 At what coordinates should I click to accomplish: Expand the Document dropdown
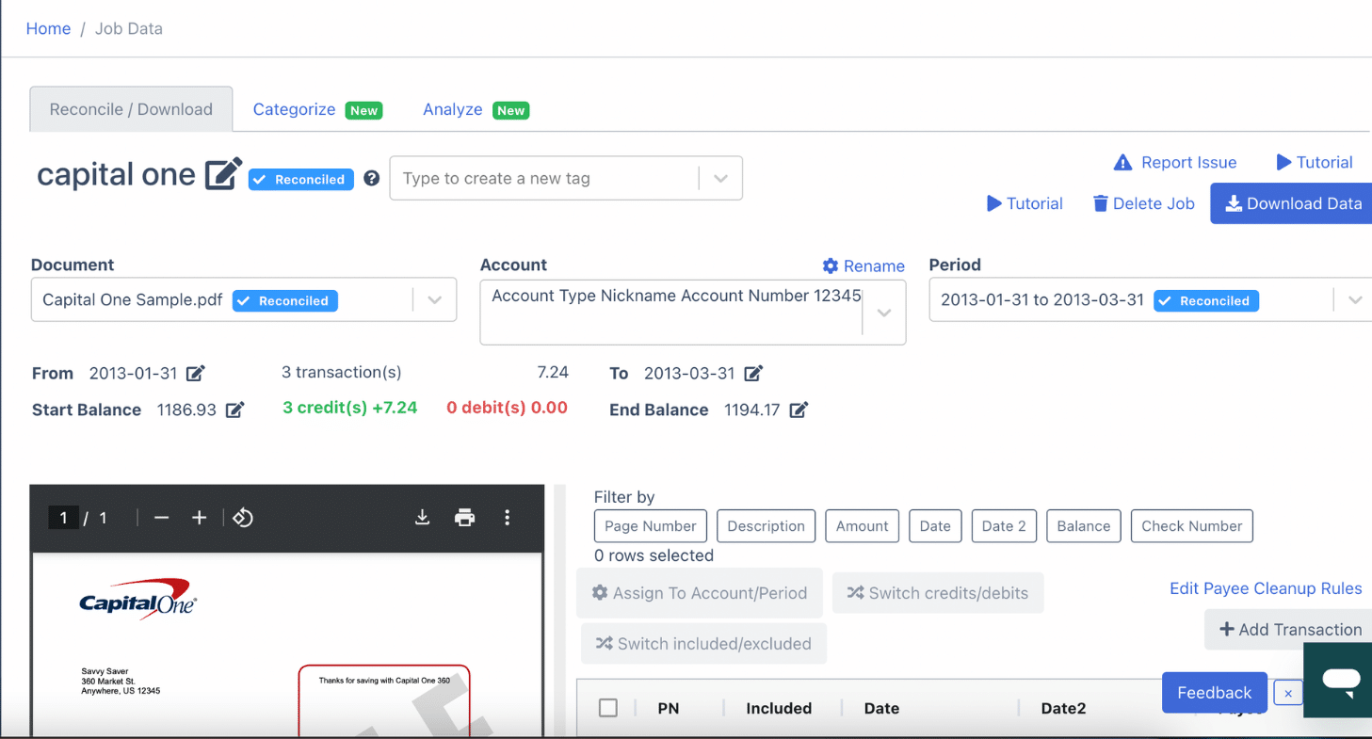pos(434,300)
